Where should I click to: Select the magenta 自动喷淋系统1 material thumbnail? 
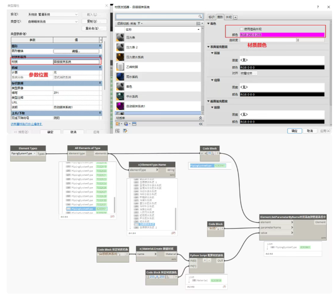[x=120, y=106]
